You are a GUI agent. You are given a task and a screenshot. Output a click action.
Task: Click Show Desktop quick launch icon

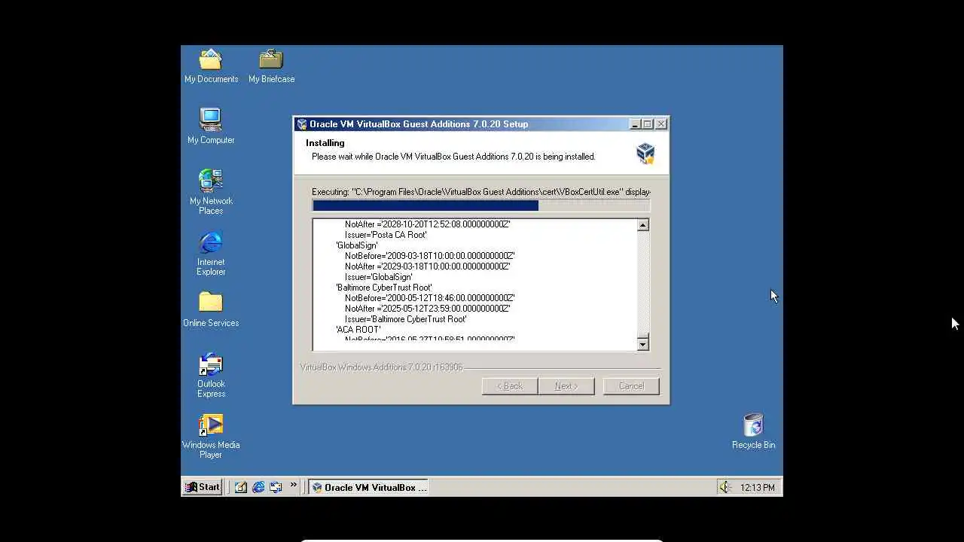coord(240,487)
